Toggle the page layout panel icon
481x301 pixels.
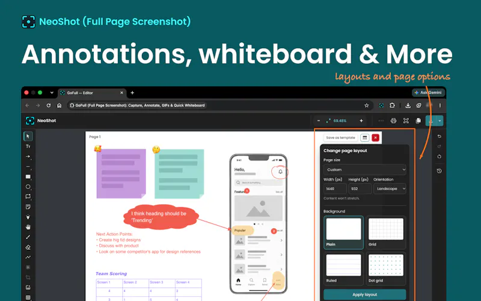365,138
